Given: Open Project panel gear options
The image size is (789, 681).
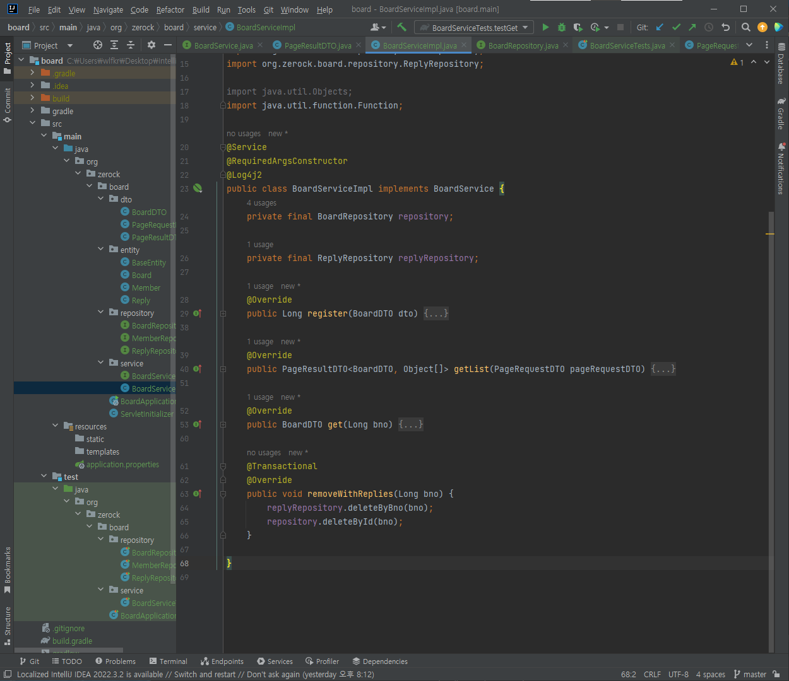Looking at the screenshot, I should 151,45.
